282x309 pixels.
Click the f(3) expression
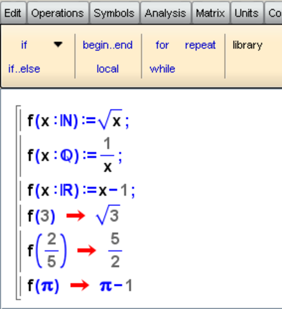point(41,216)
